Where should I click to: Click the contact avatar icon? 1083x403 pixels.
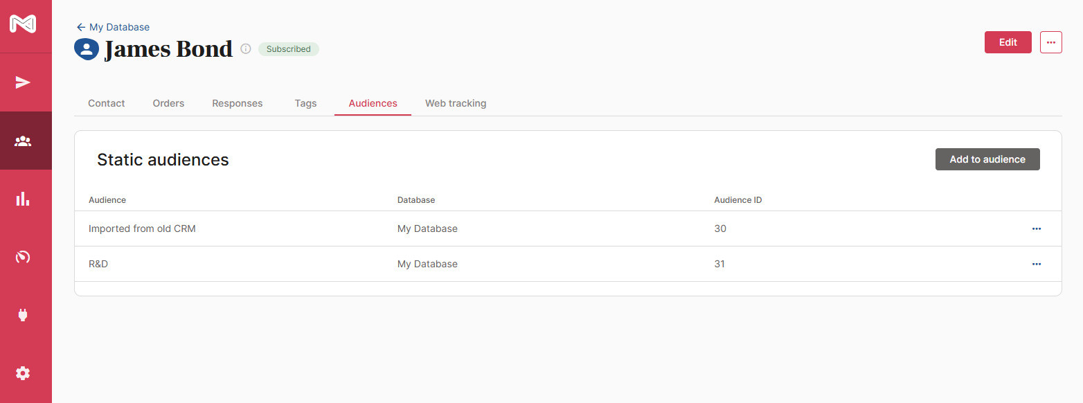tap(87, 49)
